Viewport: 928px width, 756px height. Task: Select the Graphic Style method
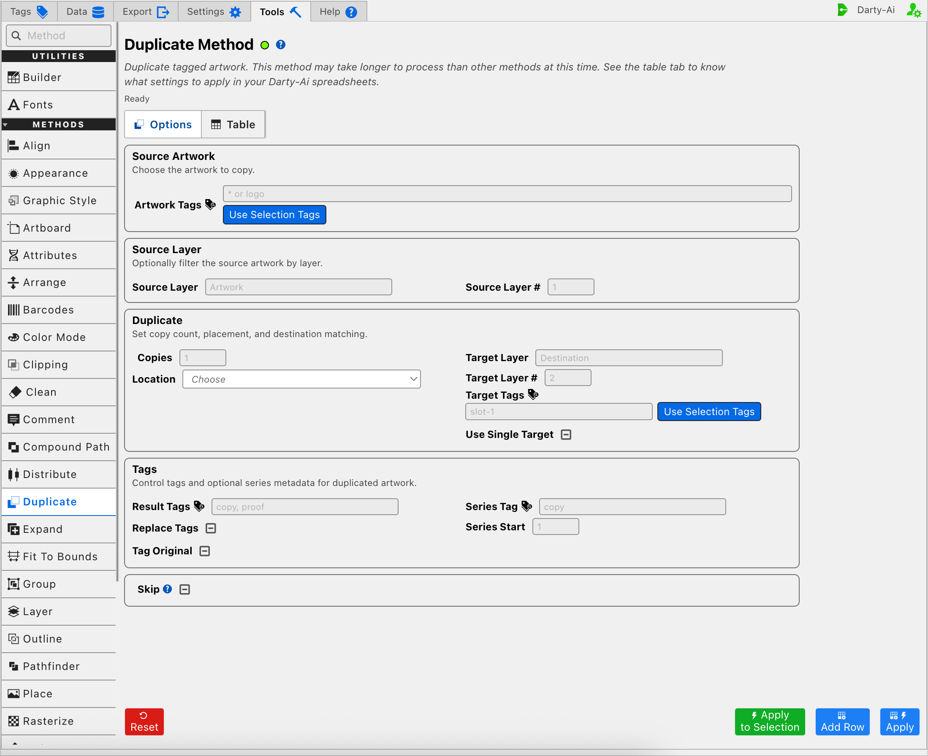[x=58, y=201]
